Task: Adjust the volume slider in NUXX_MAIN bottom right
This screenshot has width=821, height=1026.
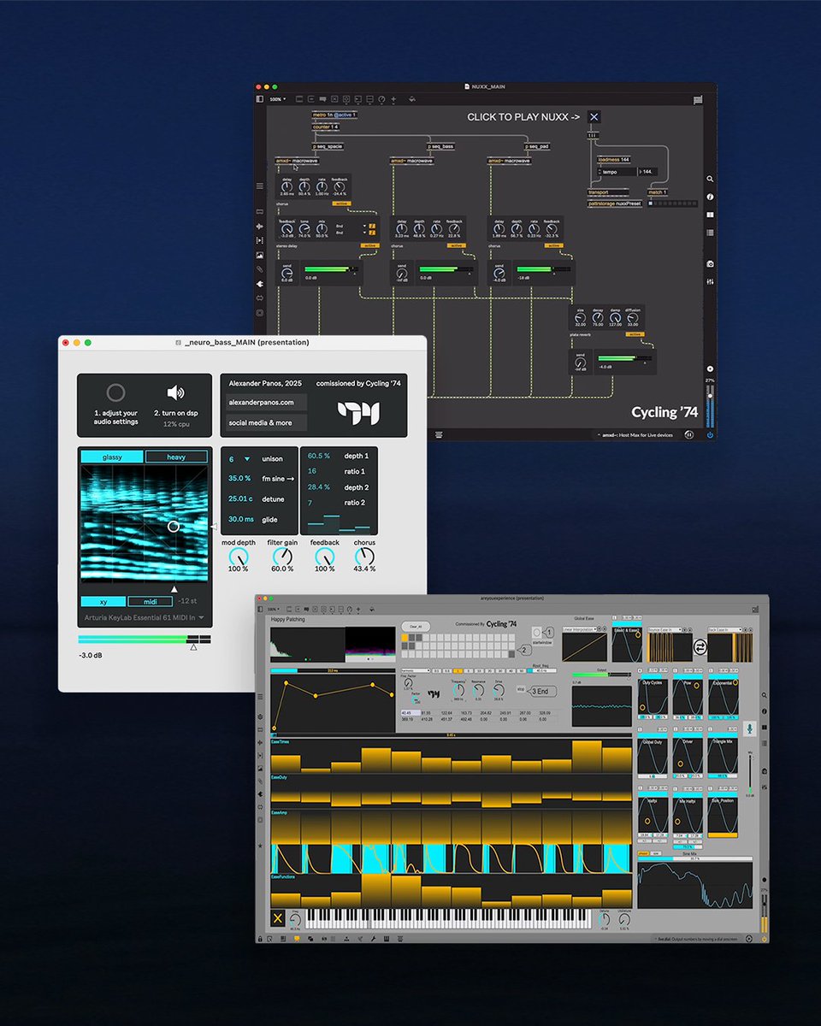Action: coord(710,406)
